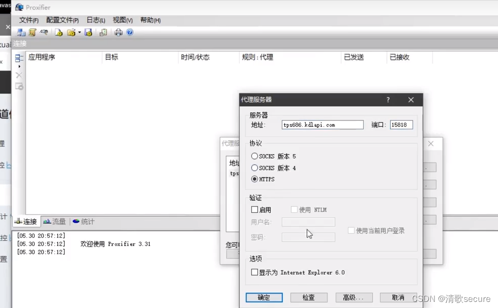This screenshot has height=308, width=498.
Task: Switch to the 连接 tab
Action: tap(26, 221)
